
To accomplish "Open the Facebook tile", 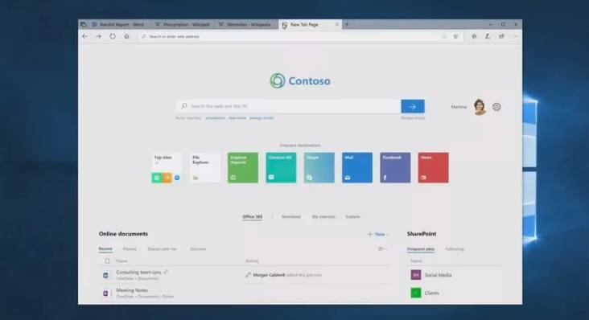I will tap(395, 168).
